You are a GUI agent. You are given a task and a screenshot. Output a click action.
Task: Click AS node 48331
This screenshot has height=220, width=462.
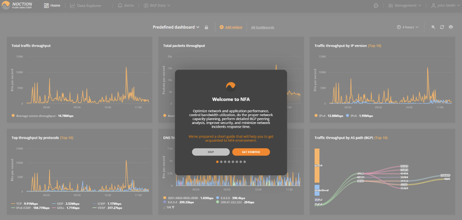[x=361, y=178]
